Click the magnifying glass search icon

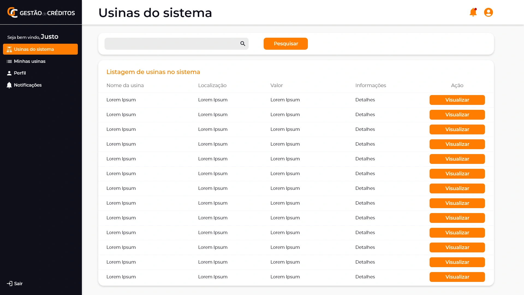[x=243, y=44]
